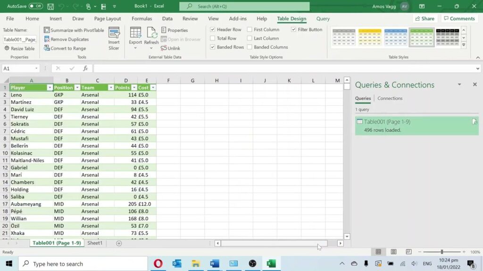Click the horizontal scrollbar of the sheet
483x271 pixels.
point(274,243)
